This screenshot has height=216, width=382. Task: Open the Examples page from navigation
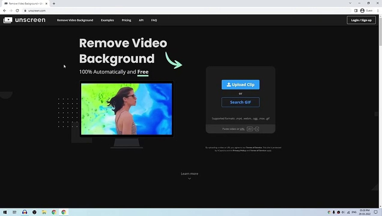point(107,20)
